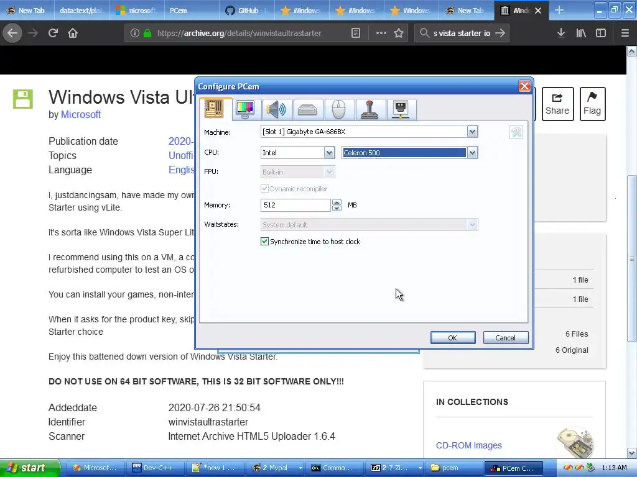Reload the archive.org page

point(53,34)
